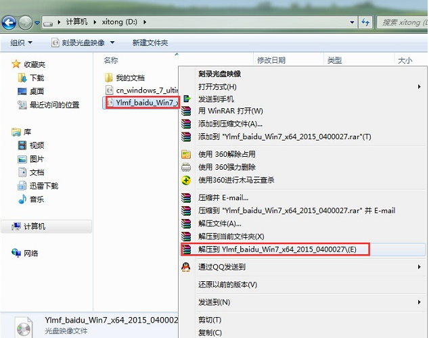Click the 360 icon beside 使用360进行木马云查杀

[186, 180]
